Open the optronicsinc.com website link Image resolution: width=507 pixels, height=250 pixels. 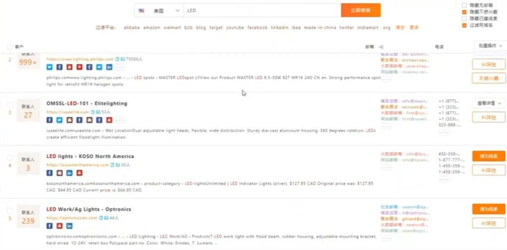point(71,218)
